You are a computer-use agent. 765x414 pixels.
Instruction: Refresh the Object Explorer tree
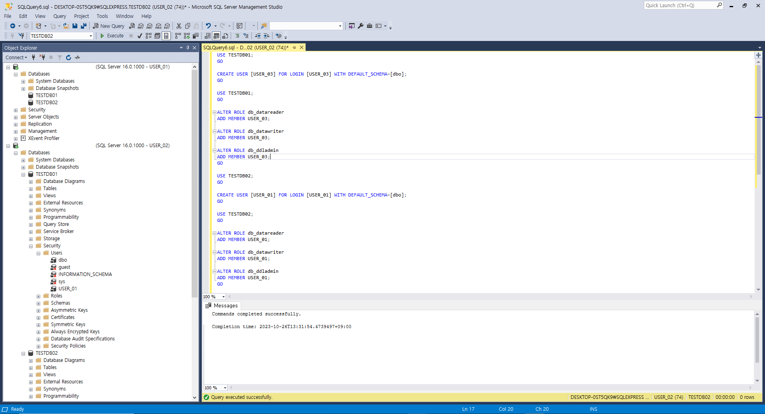point(69,58)
